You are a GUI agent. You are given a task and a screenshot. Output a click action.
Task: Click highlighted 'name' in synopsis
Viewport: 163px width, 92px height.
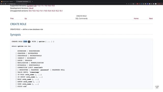tap(25, 41)
